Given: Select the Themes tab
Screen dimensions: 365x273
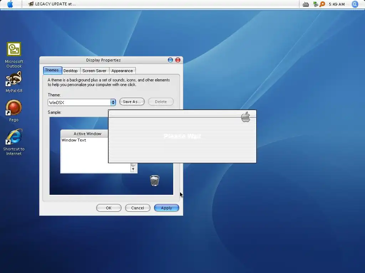Looking at the screenshot, I should coord(52,70).
